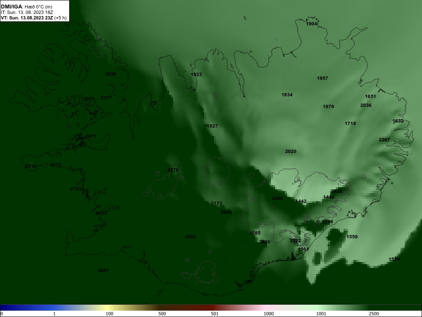Click the 2940 map value
This screenshot has height=317, width=422.
tap(226, 212)
